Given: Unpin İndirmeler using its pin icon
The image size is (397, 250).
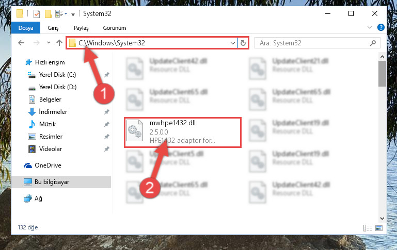Looking at the screenshot, I should click(x=107, y=112).
